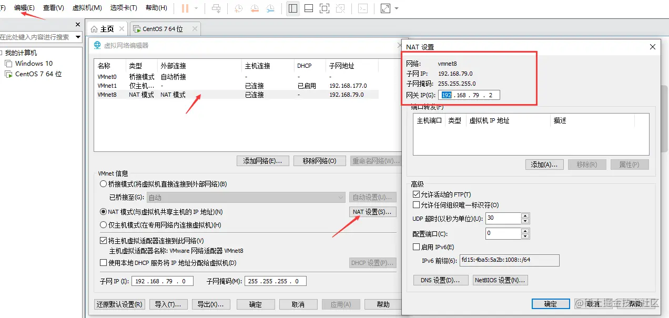The image size is (669, 318).
Task: Open the 帮助(H) menu
Action: pos(156,8)
